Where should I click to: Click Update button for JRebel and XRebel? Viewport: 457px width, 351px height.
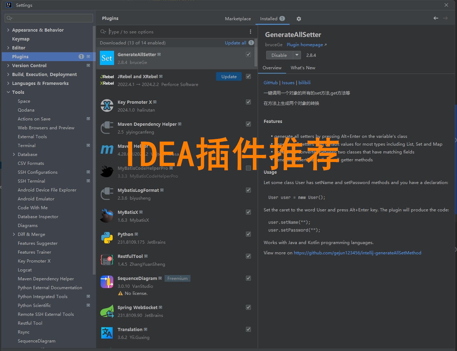[229, 76]
